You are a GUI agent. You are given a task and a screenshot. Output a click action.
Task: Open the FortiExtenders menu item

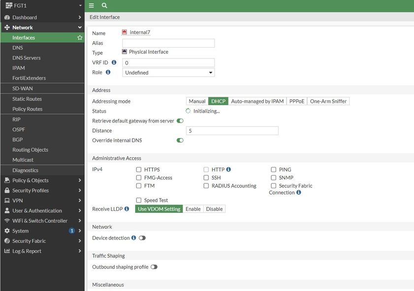(x=42, y=78)
